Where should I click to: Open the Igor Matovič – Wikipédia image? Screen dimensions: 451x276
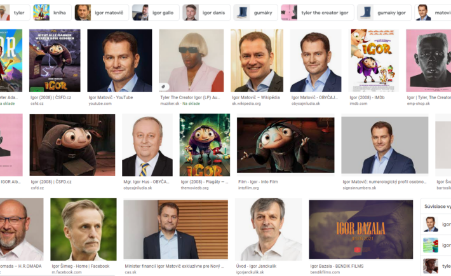tap(257, 60)
